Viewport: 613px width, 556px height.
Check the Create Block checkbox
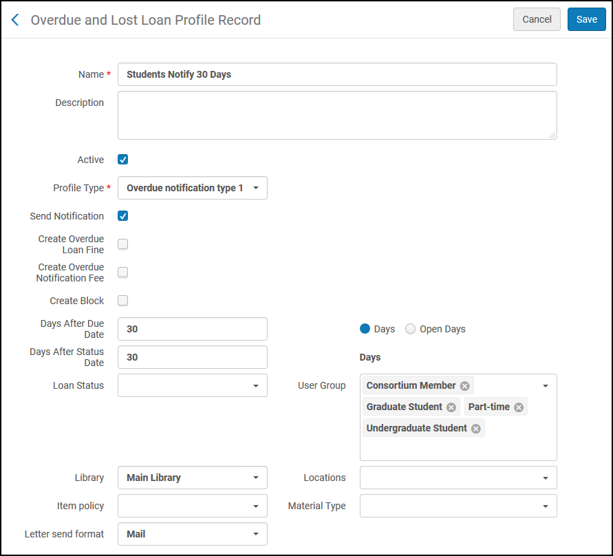[123, 301]
